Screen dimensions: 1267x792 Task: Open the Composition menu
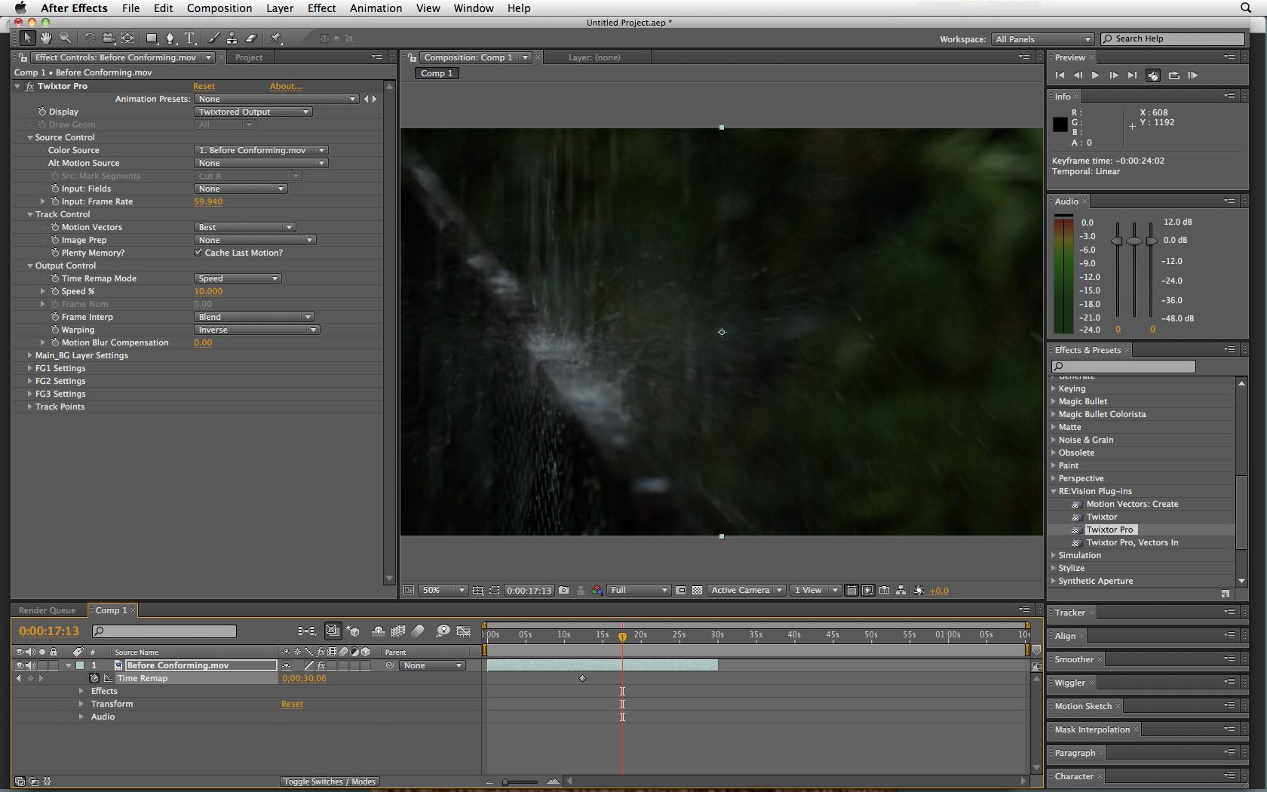point(219,8)
